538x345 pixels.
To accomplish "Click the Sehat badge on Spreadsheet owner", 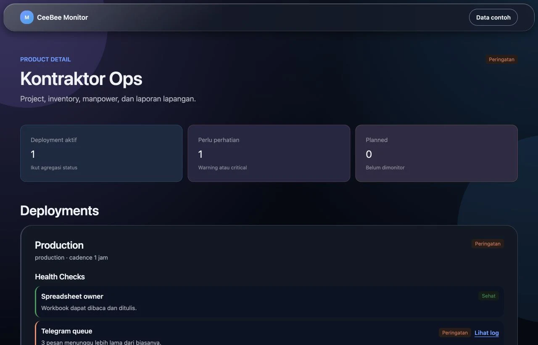I will (488, 296).
